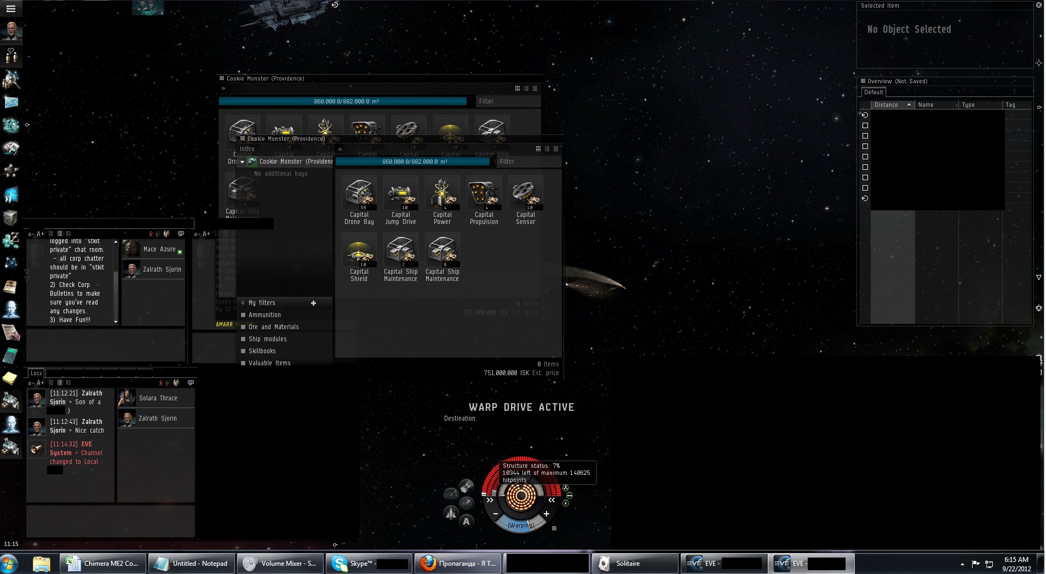Open the scanner HUD button
This screenshot has height=574, width=1046.
[466, 503]
